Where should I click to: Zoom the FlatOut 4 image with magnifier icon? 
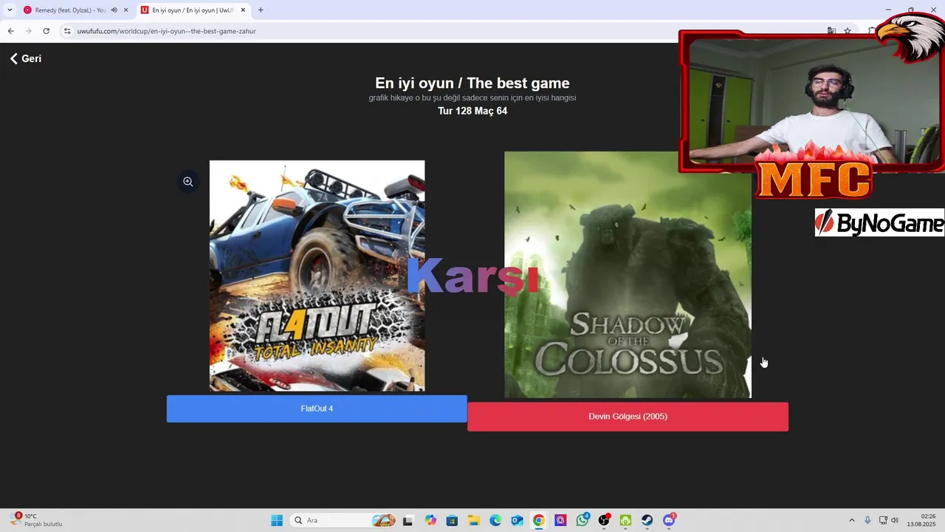point(188,181)
